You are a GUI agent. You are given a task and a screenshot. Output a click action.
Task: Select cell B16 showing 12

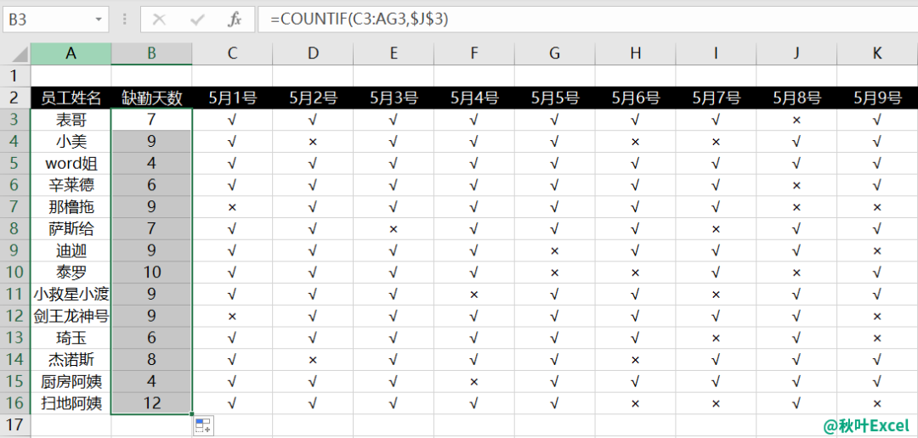pyautogui.click(x=151, y=403)
